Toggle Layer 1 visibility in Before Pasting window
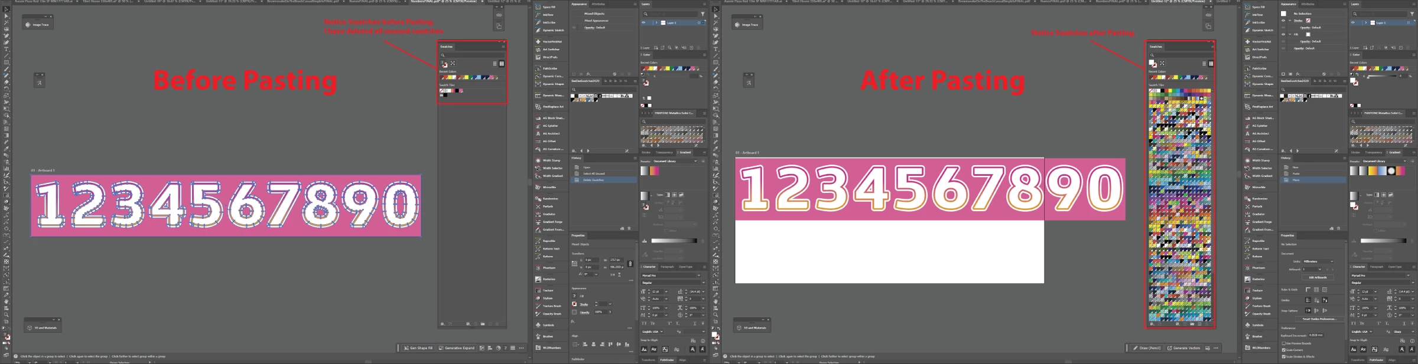The image size is (1418, 364). coord(643,22)
